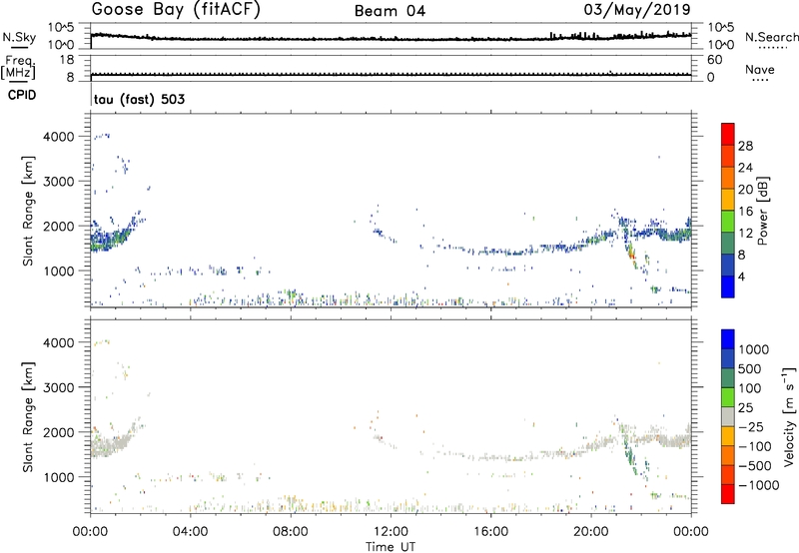Pick the bright blue bottom Power colorbar segment
The image size is (799, 553).
[728, 286]
